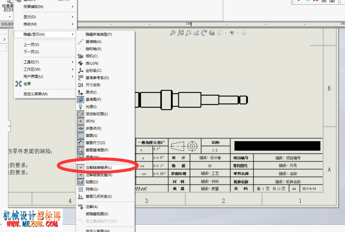345x232 pixels.
Task: Open the Display Style dropdown arrow
Action: click(225, 33)
